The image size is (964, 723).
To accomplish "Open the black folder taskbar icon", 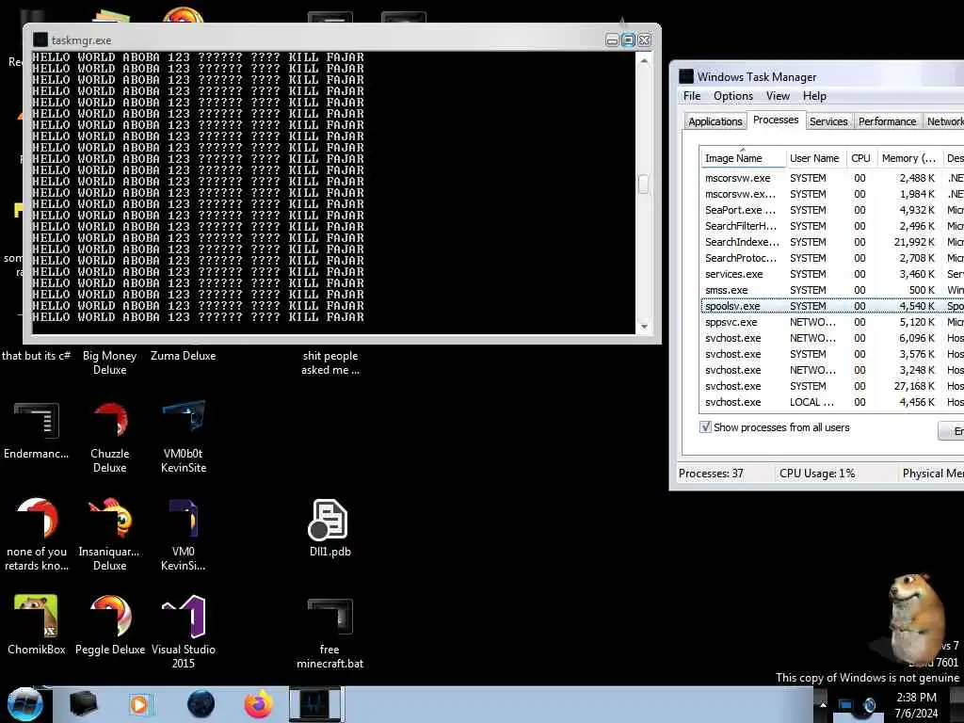I will click(84, 704).
